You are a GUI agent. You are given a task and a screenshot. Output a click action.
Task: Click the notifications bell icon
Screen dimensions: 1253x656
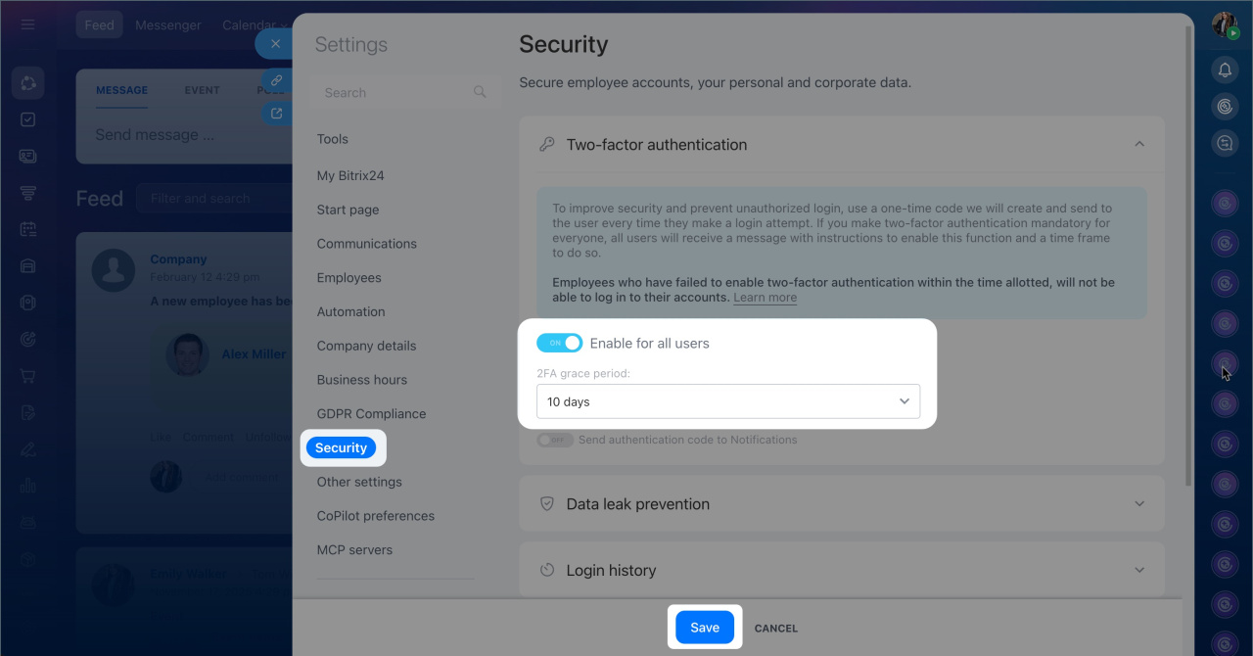click(x=1225, y=70)
